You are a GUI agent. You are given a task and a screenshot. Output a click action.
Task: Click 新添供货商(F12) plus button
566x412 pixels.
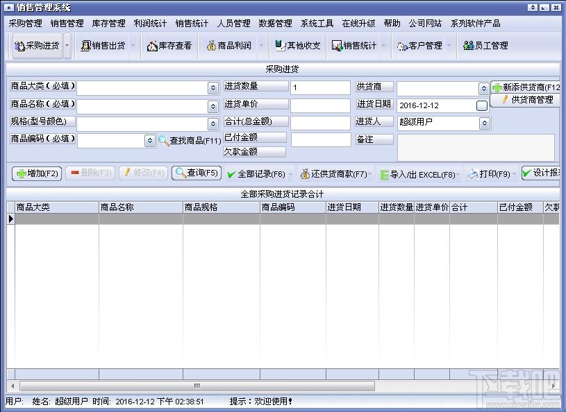point(526,87)
